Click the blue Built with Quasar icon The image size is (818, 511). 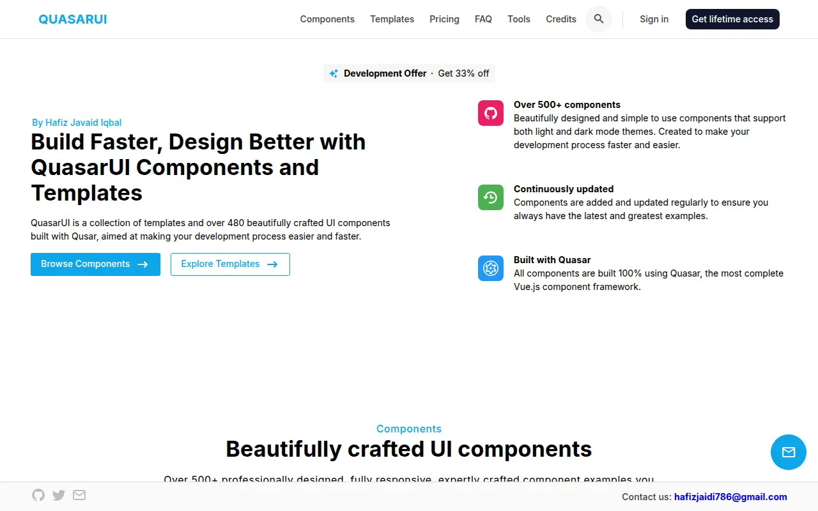(491, 268)
